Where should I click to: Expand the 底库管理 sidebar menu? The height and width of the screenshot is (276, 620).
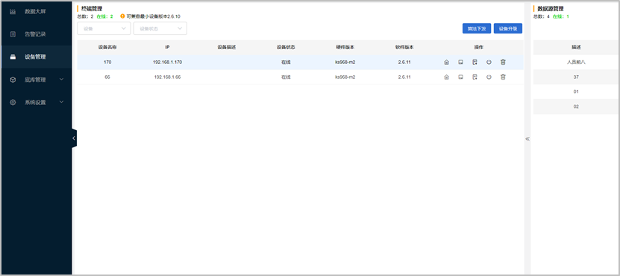coord(36,80)
